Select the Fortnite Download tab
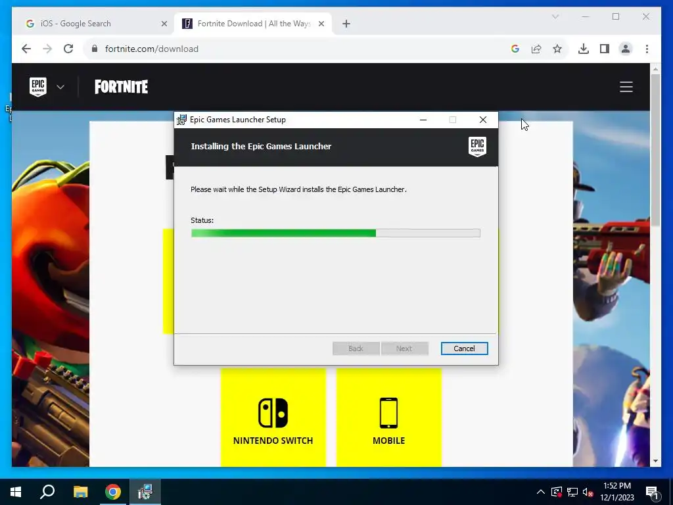The width and height of the screenshot is (673, 505). tap(252, 24)
